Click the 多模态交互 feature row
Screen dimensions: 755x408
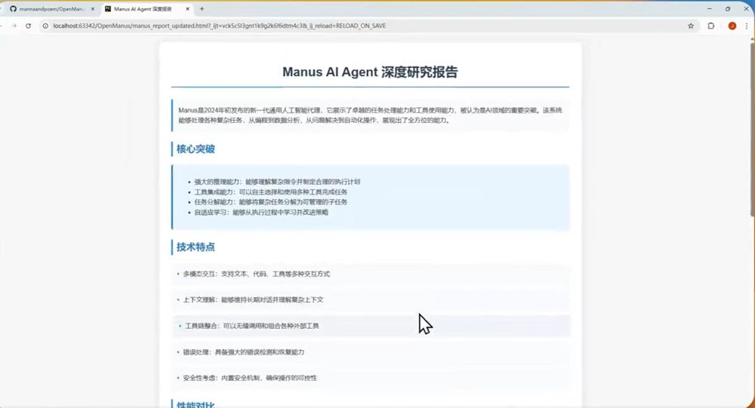point(371,274)
